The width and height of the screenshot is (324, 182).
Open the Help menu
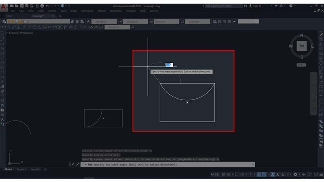[x=143, y=11]
